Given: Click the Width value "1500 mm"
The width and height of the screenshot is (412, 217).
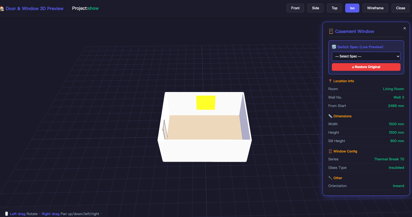Looking at the screenshot, I should (396, 124).
